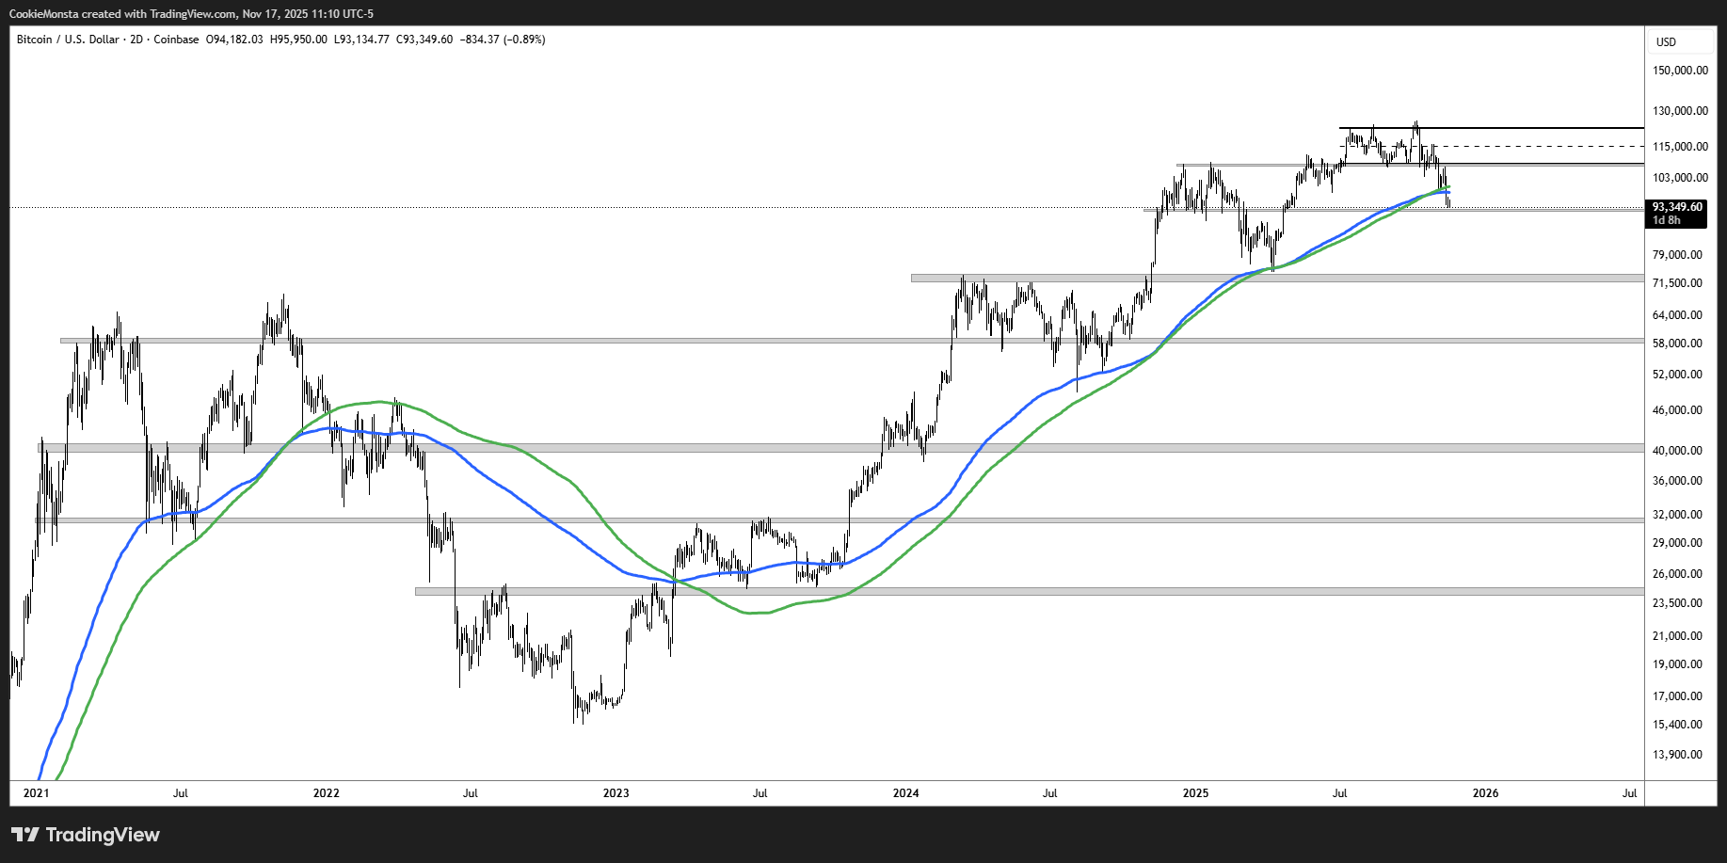Image resolution: width=1727 pixels, height=863 pixels.
Task: Click the 71,500.00 price axis label
Action: pos(1677,283)
